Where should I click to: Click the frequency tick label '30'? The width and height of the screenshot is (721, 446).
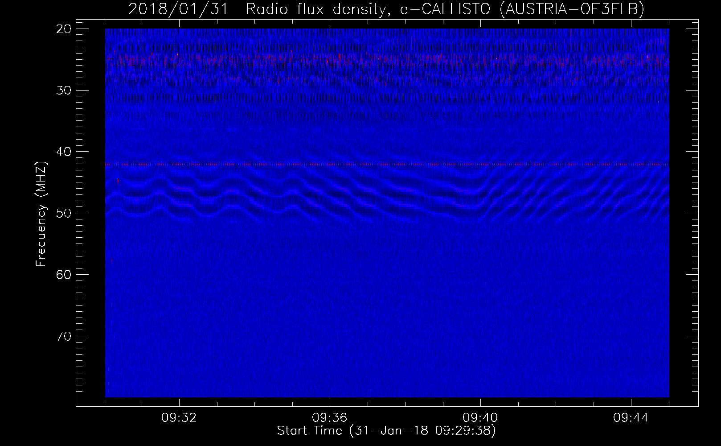(x=64, y=91)
